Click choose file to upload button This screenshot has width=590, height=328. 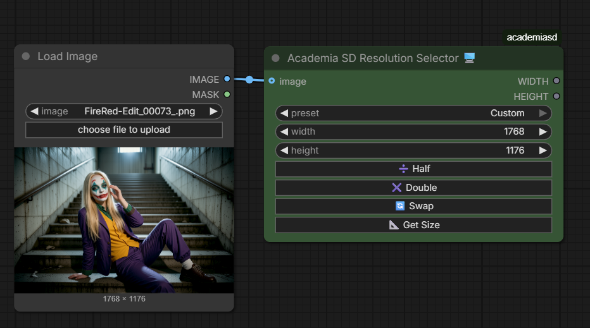pos(124,130)
